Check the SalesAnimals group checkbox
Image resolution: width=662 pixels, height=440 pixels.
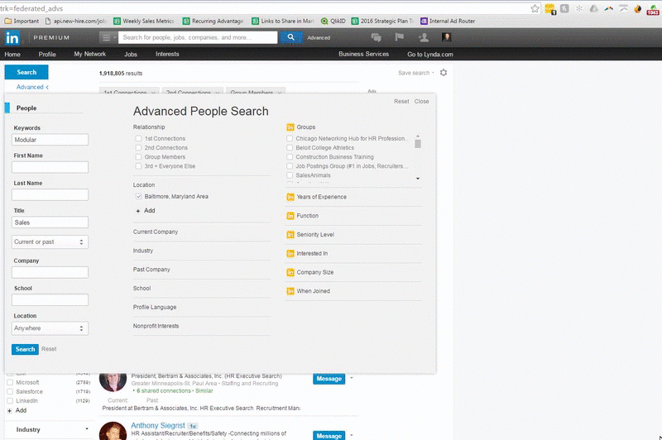290,175
